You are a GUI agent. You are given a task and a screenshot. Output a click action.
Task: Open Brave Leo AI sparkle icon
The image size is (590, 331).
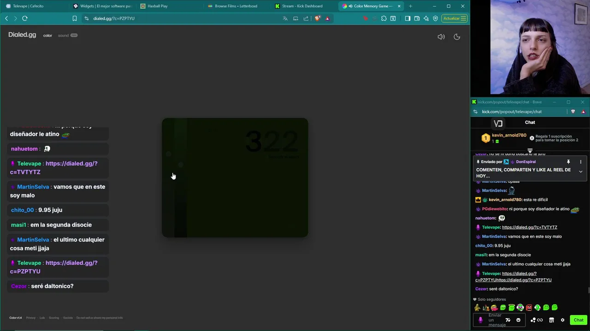[426, 18]
